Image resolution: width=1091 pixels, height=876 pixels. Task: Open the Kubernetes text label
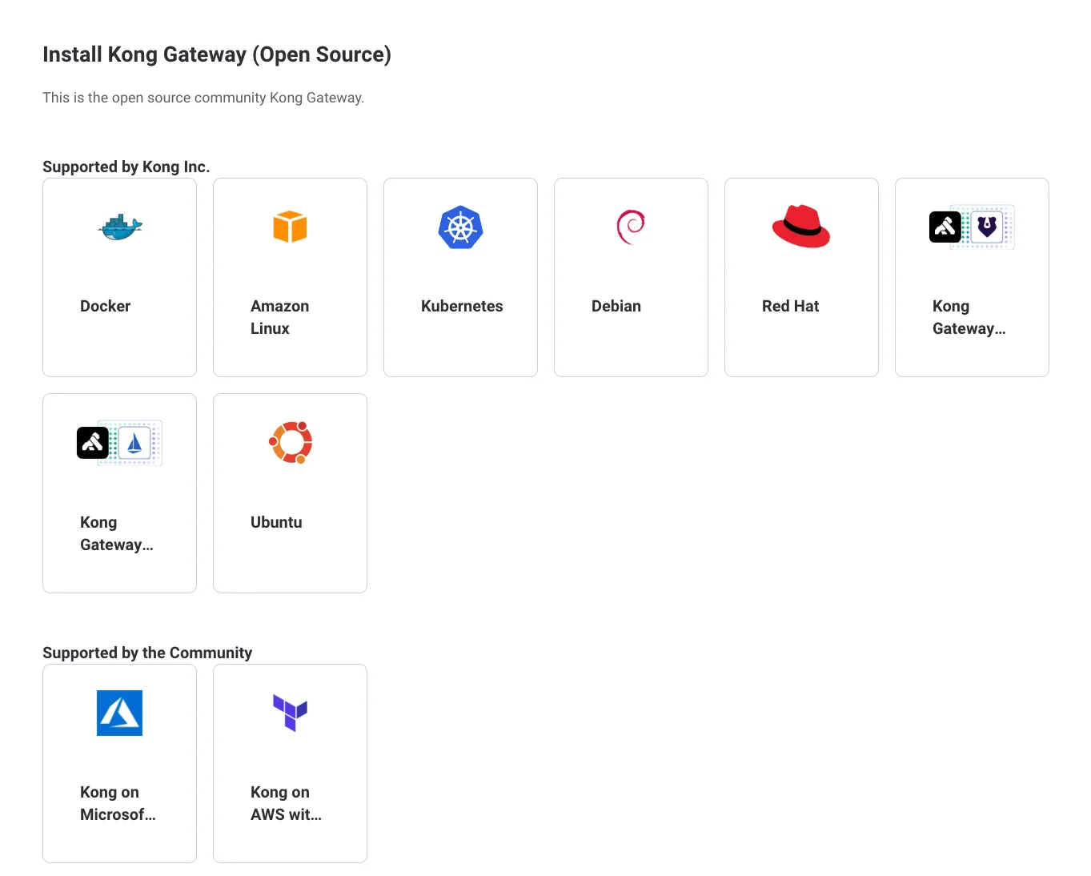(x=462, y=307)
